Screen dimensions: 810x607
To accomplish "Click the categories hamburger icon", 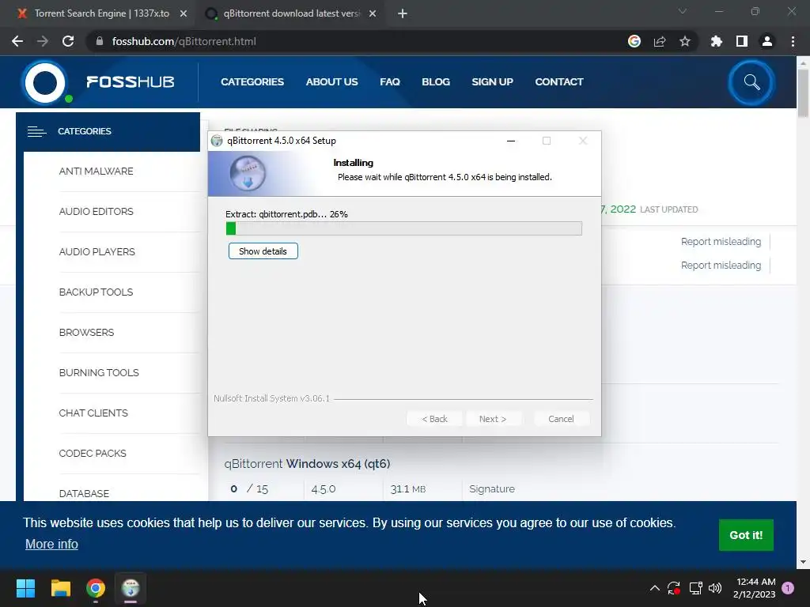I will (x=36, y=132).
